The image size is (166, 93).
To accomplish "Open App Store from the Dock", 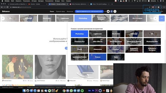I will click(x=31, y=91).
